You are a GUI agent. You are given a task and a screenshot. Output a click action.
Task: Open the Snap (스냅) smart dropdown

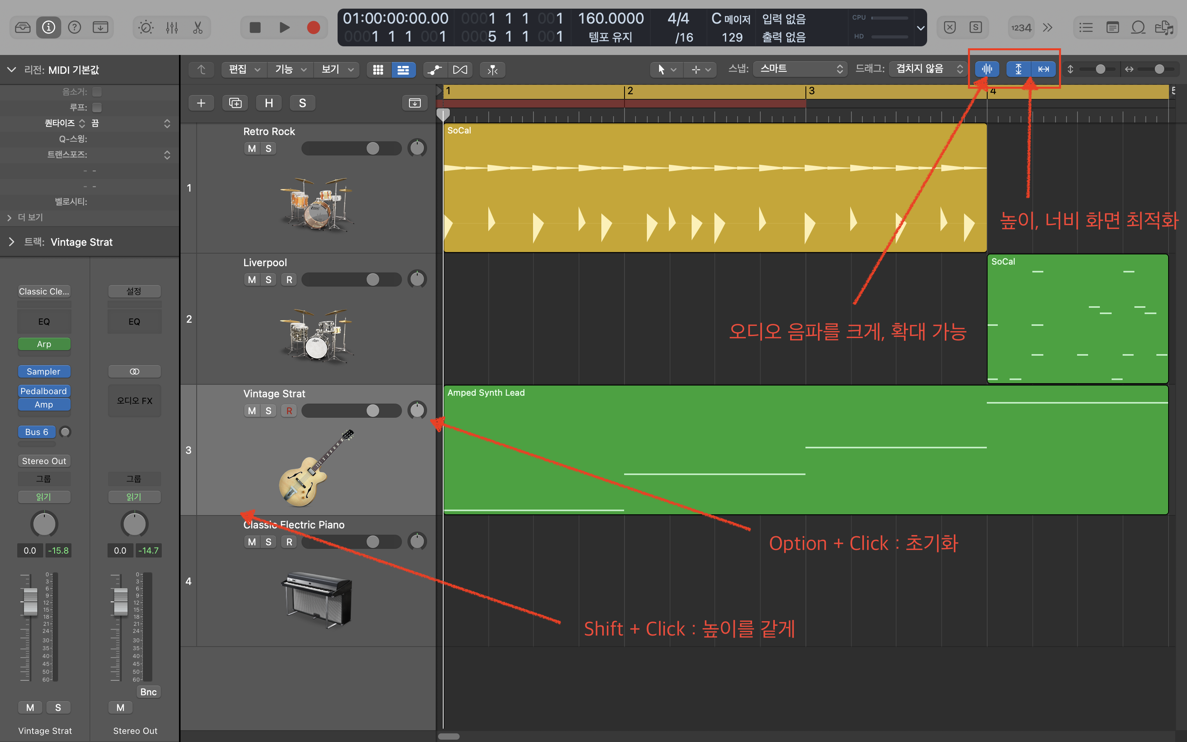pyautogui.click(x=800, y=69)
